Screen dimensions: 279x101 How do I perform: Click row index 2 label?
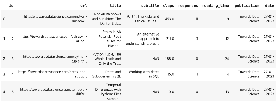point(4,59)
